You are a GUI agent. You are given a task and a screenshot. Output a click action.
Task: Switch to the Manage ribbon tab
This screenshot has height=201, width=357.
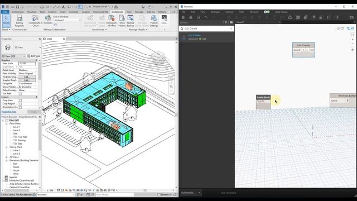click(139, 12)
